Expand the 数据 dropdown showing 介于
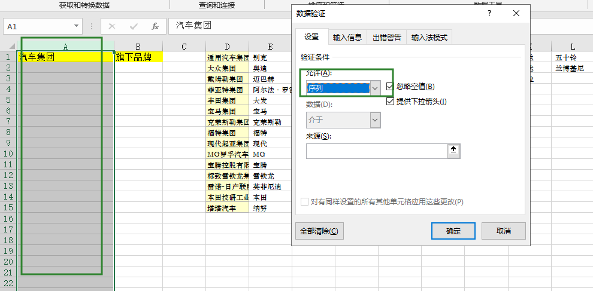The image size is (593, 291). pos(375,120)
